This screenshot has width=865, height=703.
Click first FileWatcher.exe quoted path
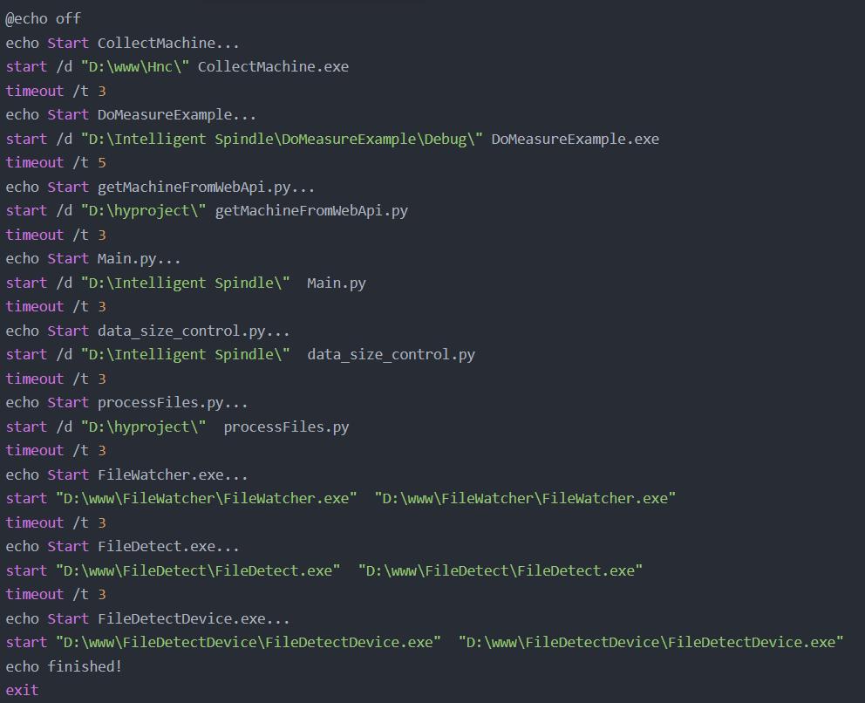coord(207,499)
